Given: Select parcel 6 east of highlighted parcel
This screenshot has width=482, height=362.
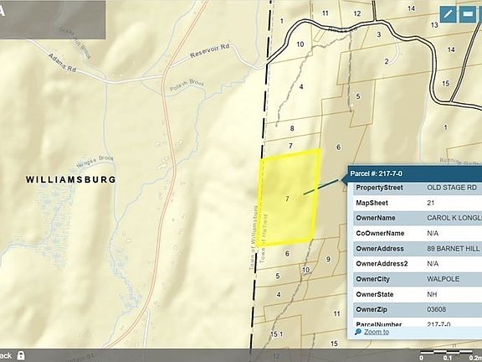Looking at the screenshot, I should (338, 147).
